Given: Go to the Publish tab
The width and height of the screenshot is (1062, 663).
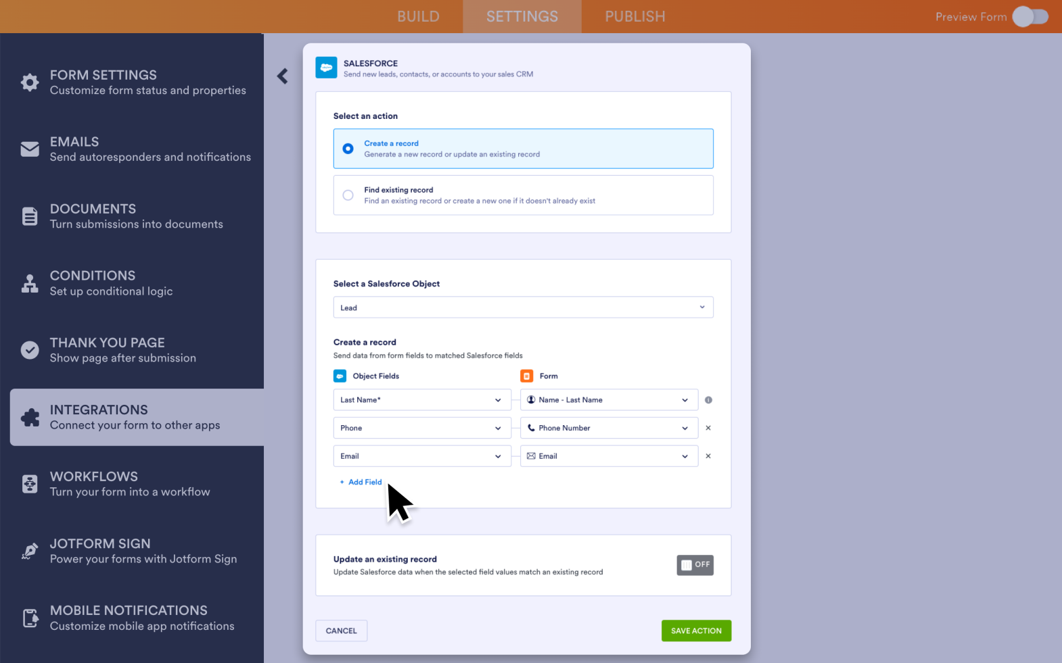Looking at the screenshot, I should (x=634, y=17).
